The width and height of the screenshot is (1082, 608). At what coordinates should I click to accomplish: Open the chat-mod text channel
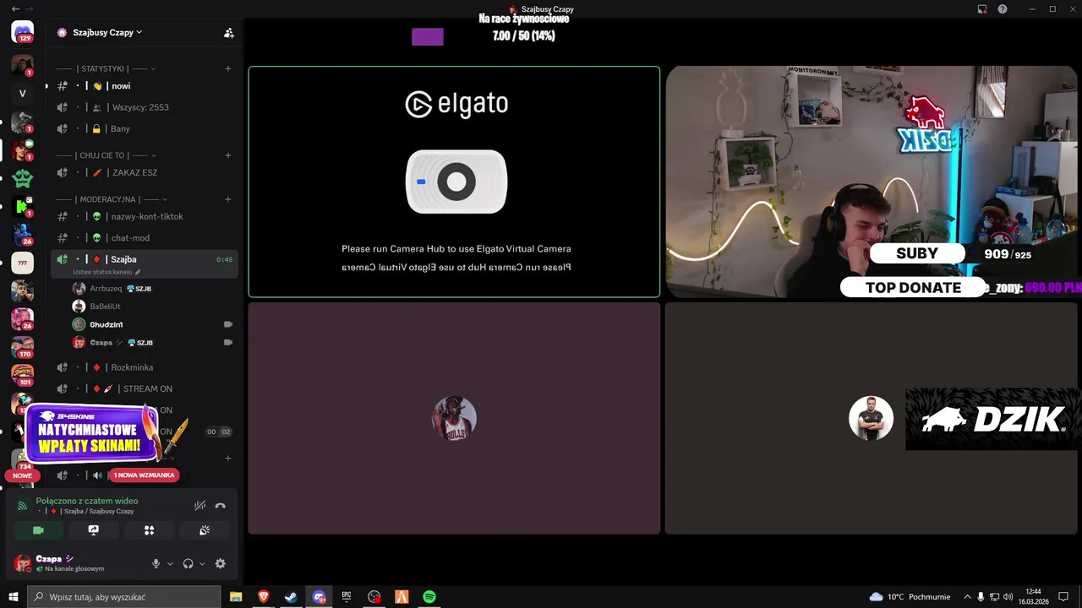(145, 238)
